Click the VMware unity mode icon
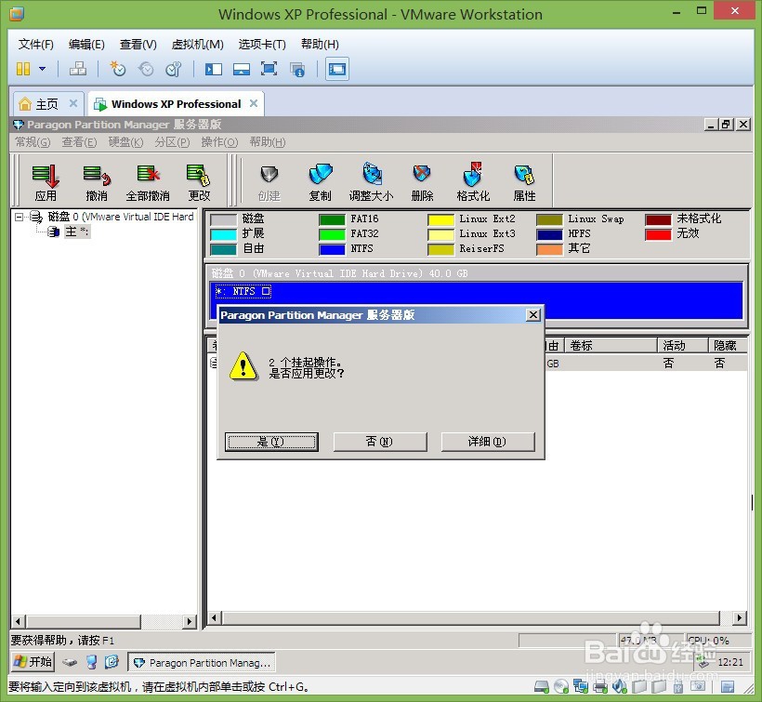762x702 pixels. [x=297, y=70]
